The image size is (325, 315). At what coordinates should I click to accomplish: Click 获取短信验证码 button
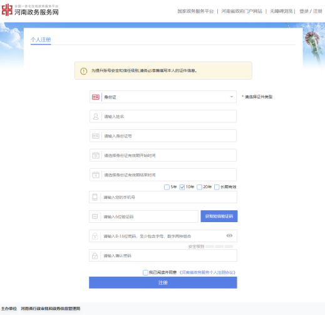(x=219, y=216)
